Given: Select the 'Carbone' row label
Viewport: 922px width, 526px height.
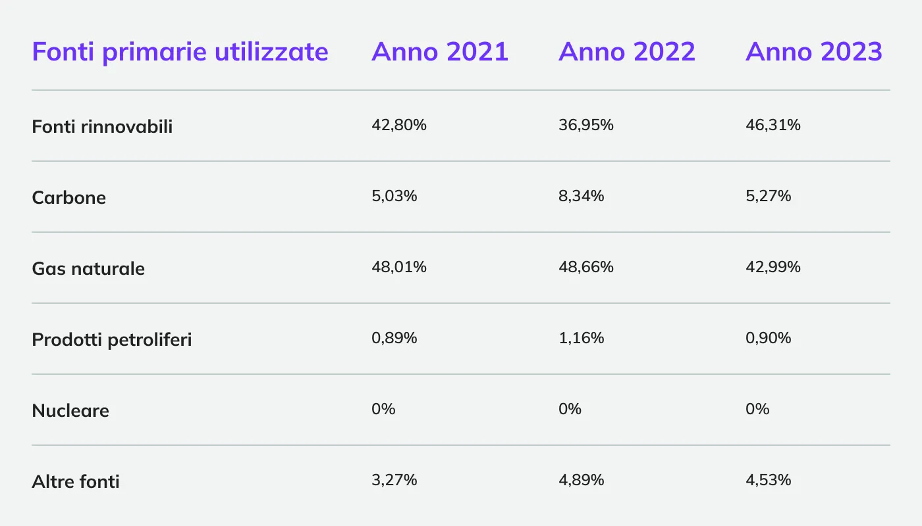Looking at the screenshot, I should [68, 197].
